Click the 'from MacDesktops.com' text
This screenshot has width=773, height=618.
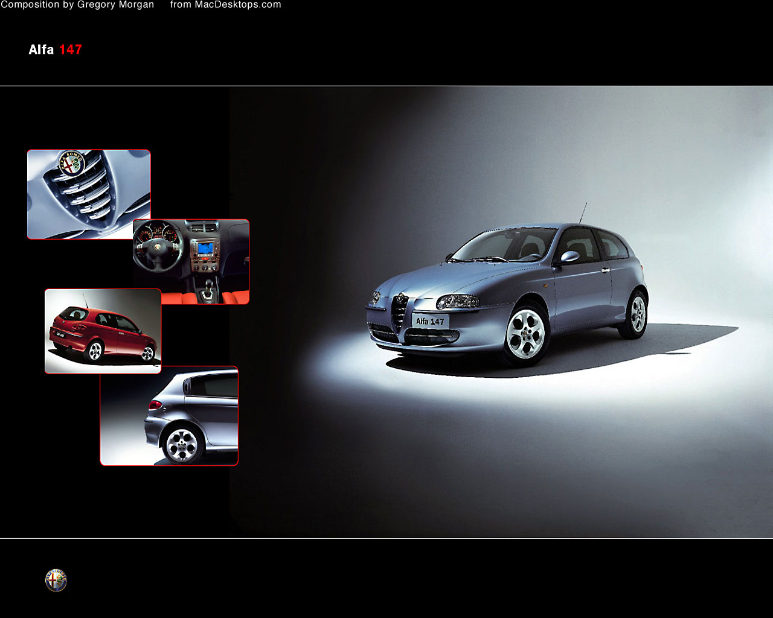tap(226, 5)
